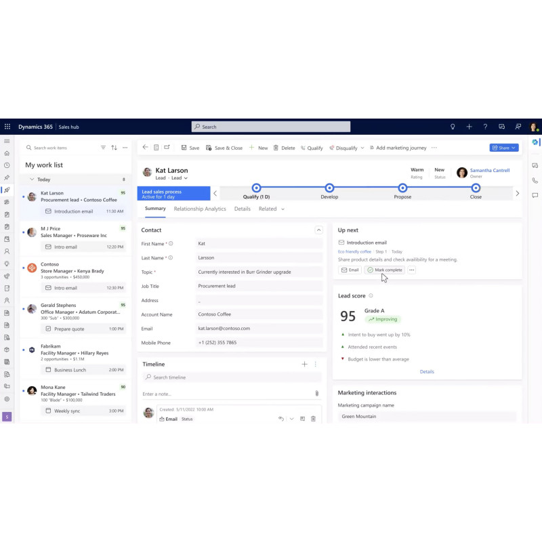The height and width of the screenshot is (542, 542).
Task: Click Mark complete button
Action: pos(384,270)
